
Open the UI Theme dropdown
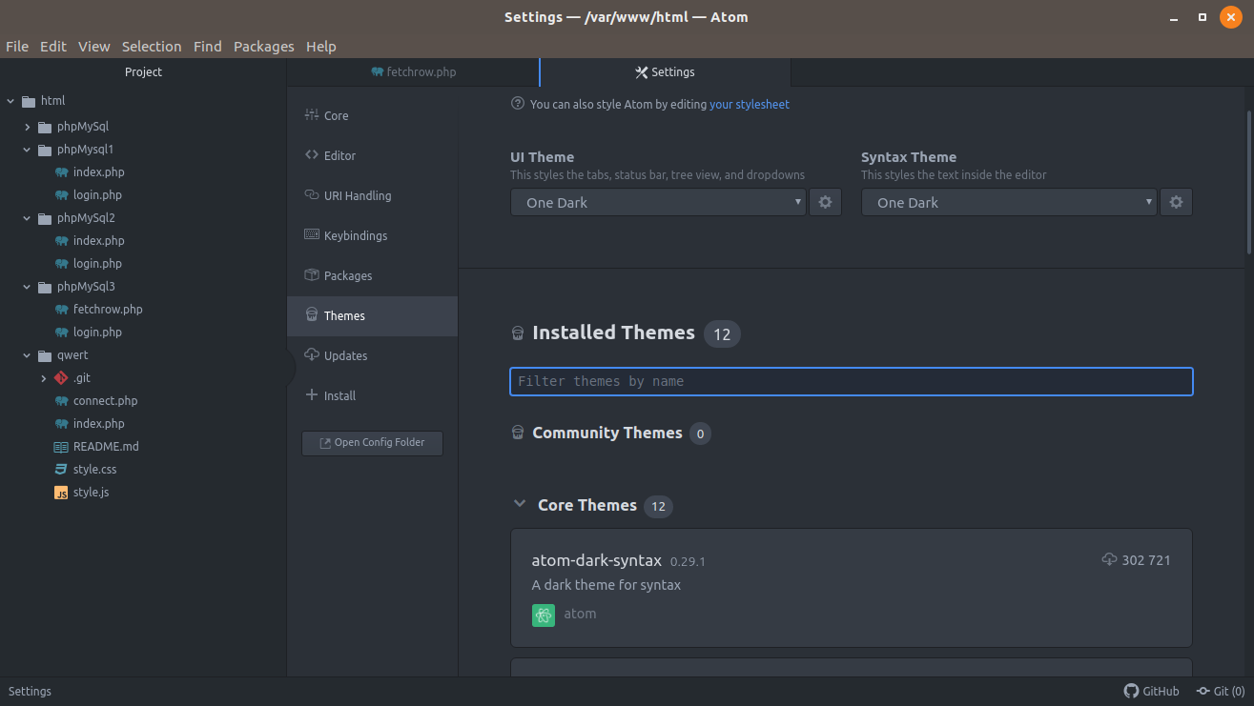point(658,202)
